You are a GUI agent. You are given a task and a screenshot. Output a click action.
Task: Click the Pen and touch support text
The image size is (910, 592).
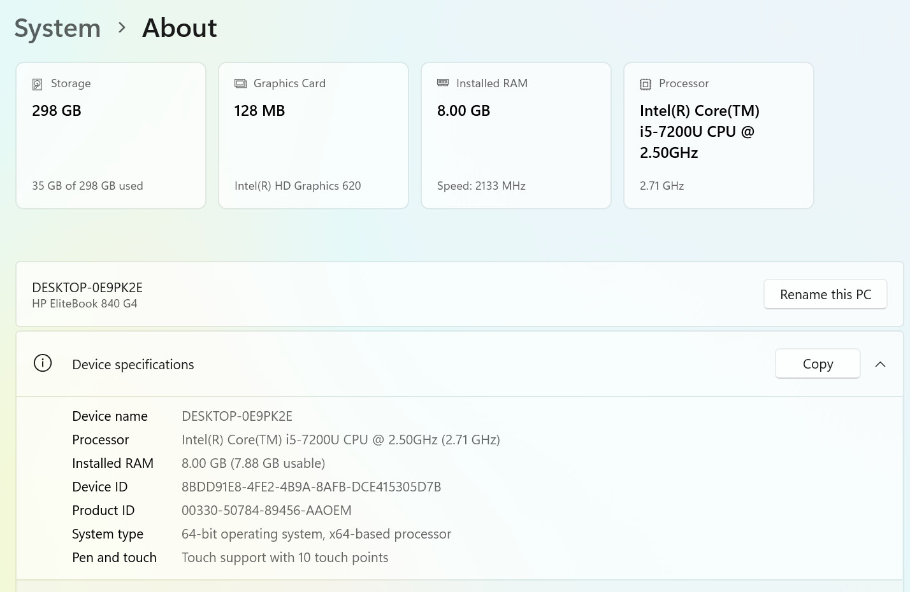click(x=285, y=558)
